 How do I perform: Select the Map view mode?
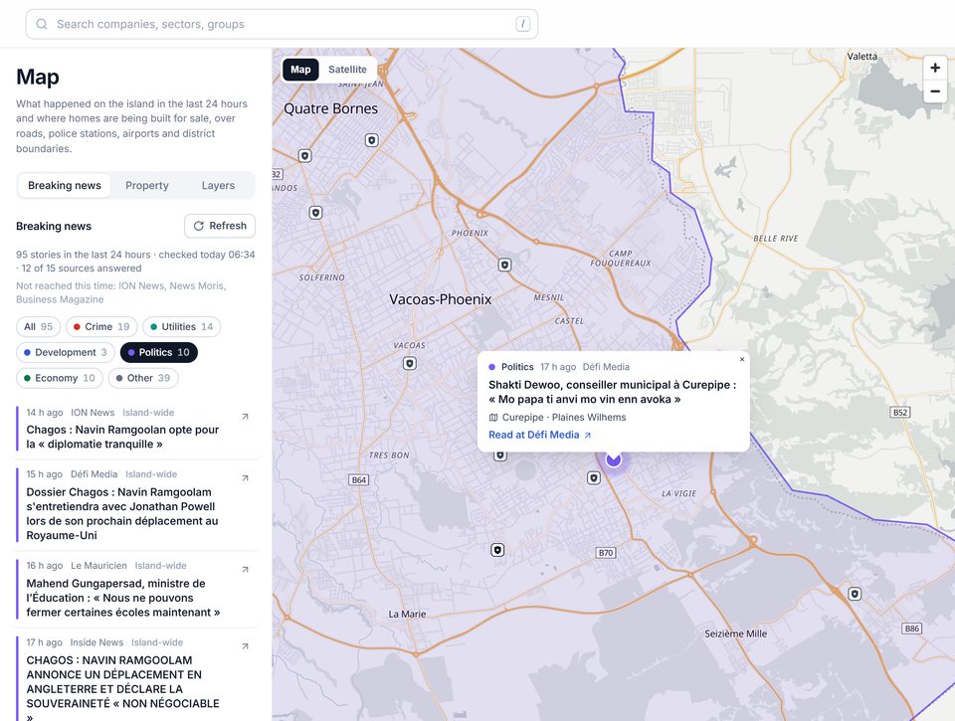tap(300, 70)
